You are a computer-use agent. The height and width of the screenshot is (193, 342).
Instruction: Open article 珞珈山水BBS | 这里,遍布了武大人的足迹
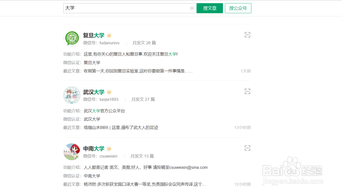[x=121, y=128]
